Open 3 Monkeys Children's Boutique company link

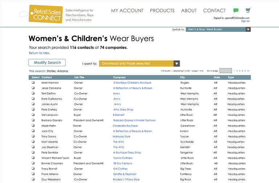point(132,83)
